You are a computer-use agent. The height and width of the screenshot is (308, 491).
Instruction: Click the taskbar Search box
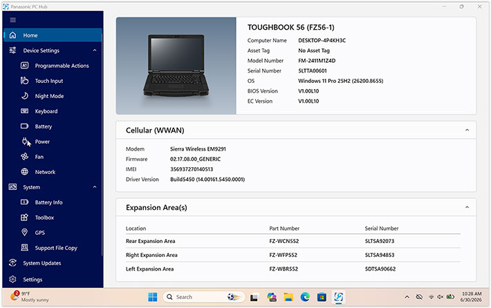203,297
